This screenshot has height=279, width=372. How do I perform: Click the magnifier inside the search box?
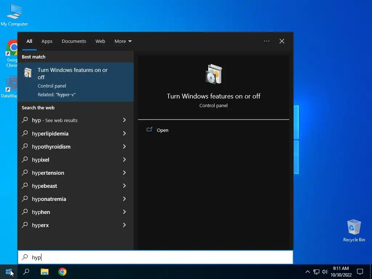coord(25,257)
